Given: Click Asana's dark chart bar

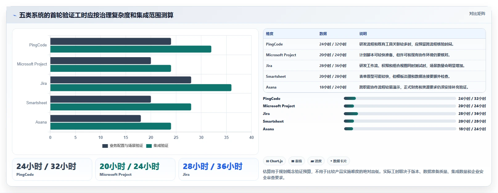Looking at the screenshot, I should (x=96, y=118).
